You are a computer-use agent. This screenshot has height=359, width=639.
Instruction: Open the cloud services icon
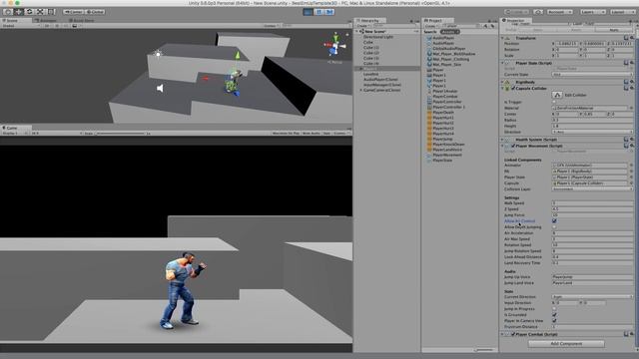tap(538, 12)
